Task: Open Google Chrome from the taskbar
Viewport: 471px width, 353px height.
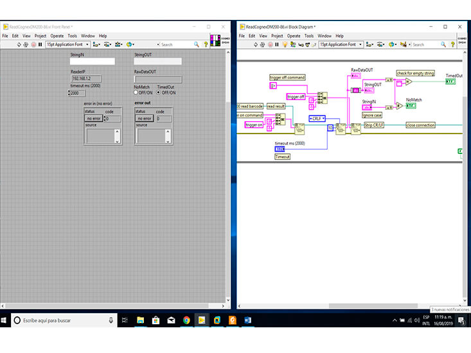Action: pos(186,320)
